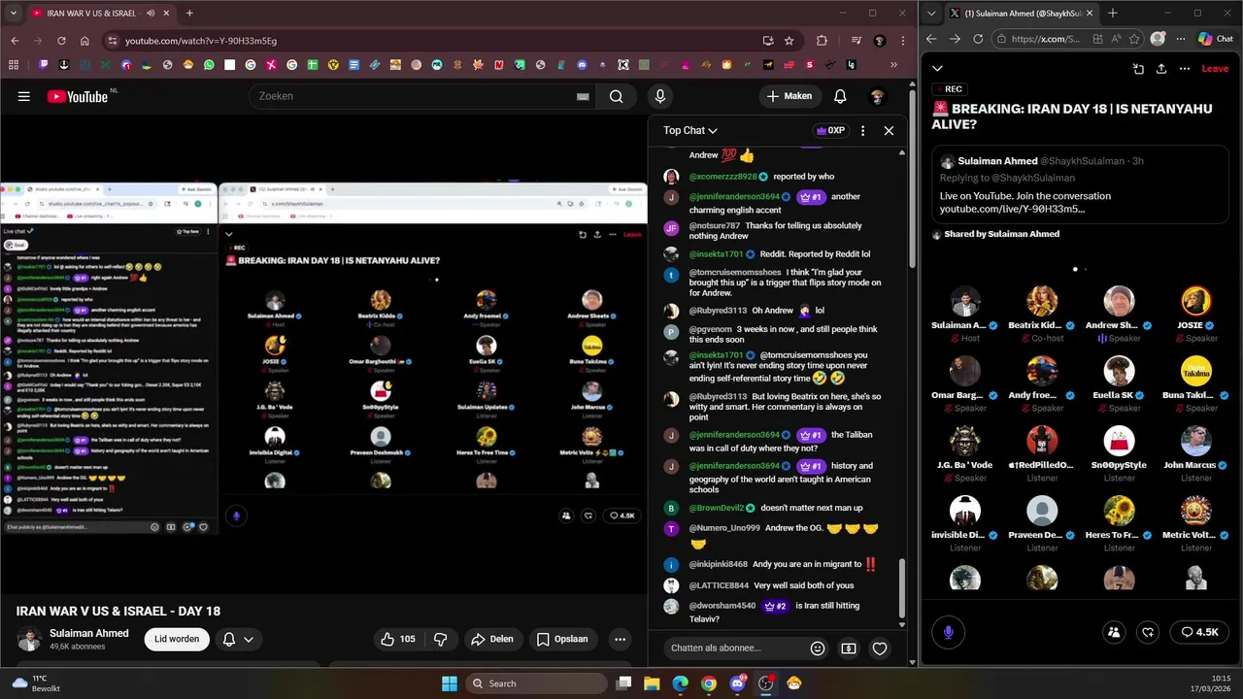The width and height of the screenshot is (1243, 699).
Task: Open the X Space listeners people icon
Action: [x=1114, y=632]
